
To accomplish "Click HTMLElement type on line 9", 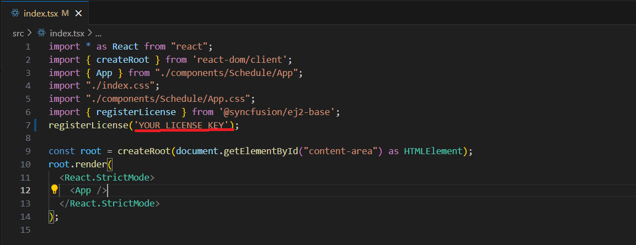I will click(x=433, y=151).
